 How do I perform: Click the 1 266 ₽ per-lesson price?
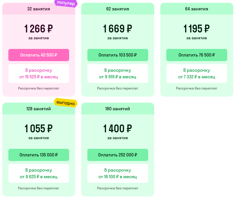[39, 29]
